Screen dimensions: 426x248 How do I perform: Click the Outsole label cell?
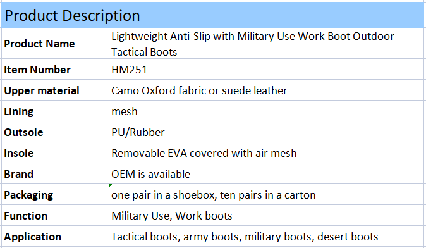tap(55, 132)
